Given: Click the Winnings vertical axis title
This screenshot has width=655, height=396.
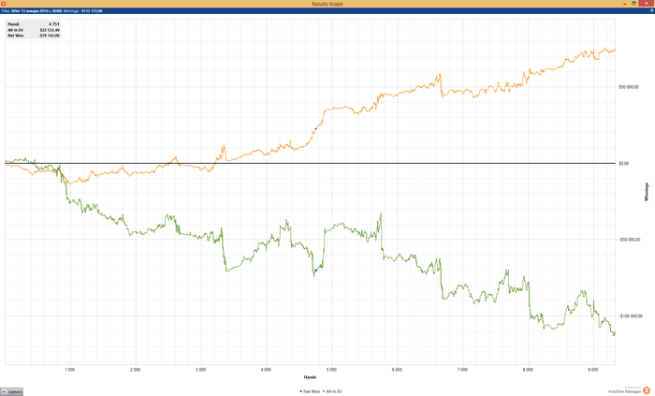Looking at the screenshot, I should [x=647, y=192].
